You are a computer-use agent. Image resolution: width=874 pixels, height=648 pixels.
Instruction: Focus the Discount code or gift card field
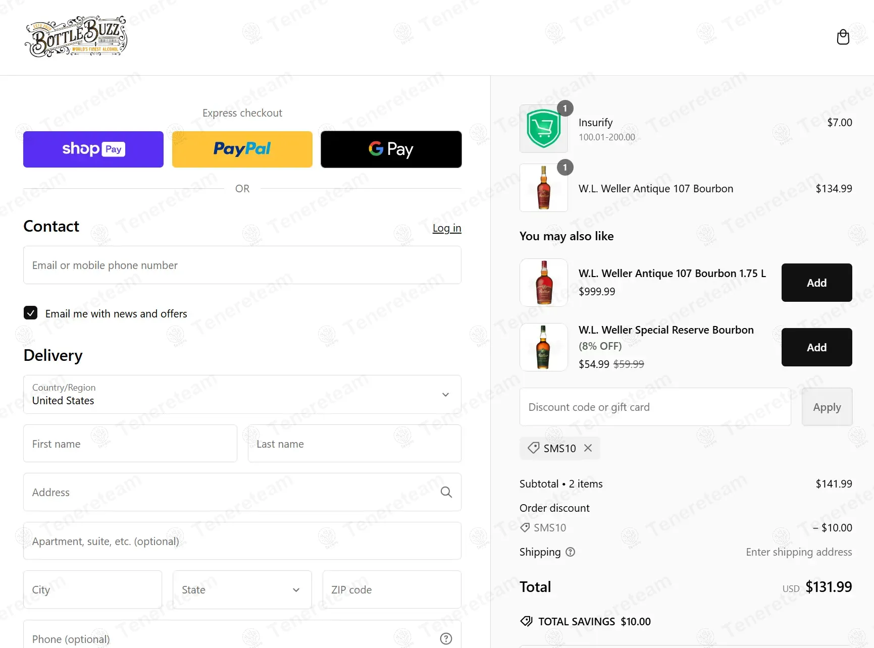tap(655, 407)
